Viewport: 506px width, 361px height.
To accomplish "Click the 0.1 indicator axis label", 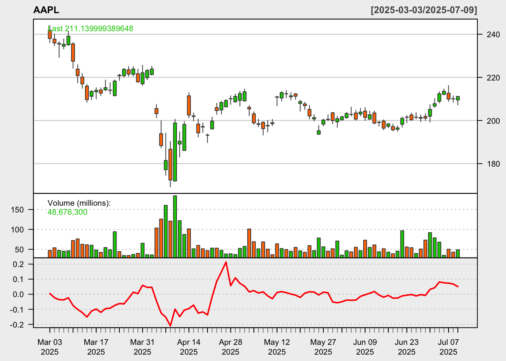I will point(18,279).
